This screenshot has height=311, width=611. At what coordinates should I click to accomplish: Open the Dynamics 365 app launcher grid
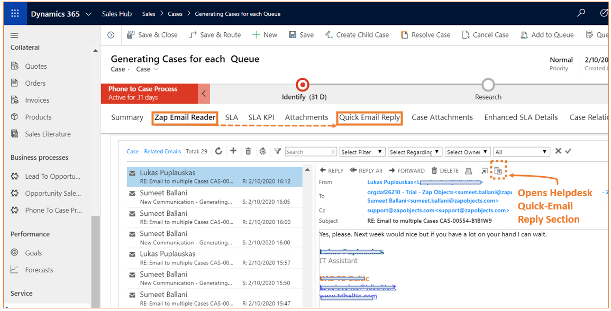click(15, 14)
